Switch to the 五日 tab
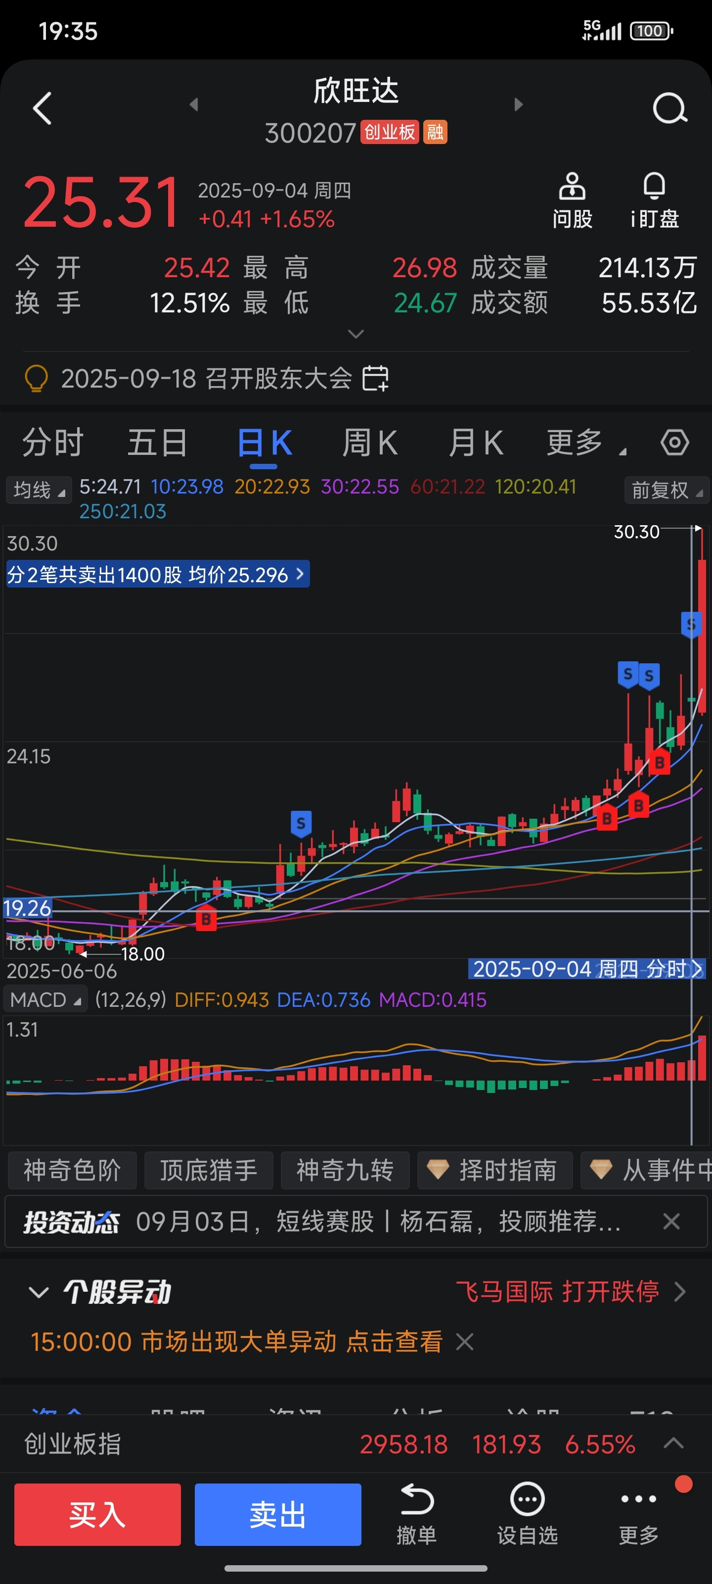 click(x=157, y=442)
